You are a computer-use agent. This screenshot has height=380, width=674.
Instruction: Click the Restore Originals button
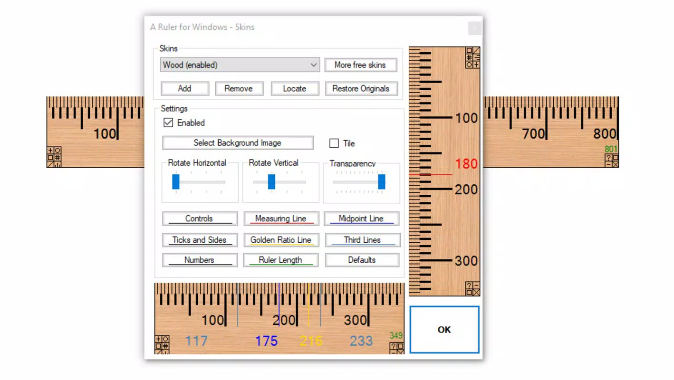[x=361, y=88]
